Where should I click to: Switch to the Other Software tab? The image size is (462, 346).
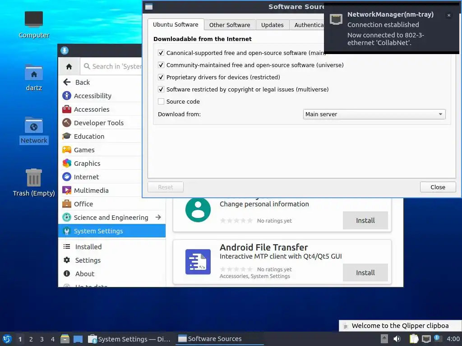[x=230, y=25]
